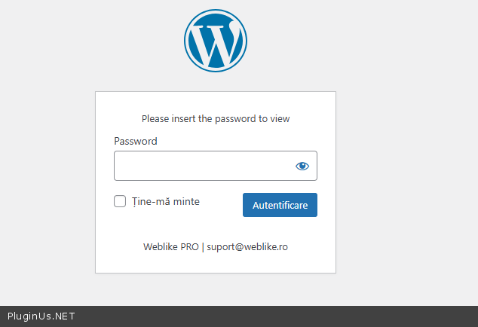Screen dimensions: 478x327
Task: Click the suport@weblike.ro email address
Action: point(247,246)
